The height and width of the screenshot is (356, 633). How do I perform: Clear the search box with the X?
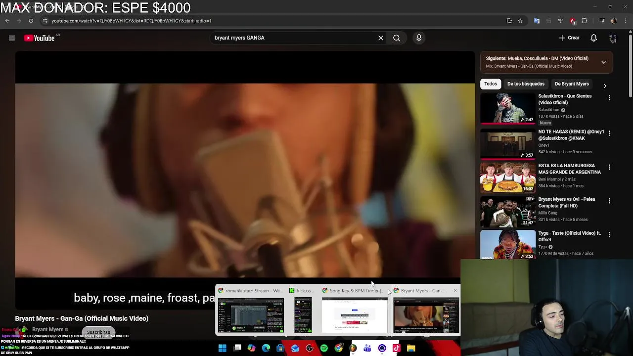pyautogui.click(x=381, y=38)
